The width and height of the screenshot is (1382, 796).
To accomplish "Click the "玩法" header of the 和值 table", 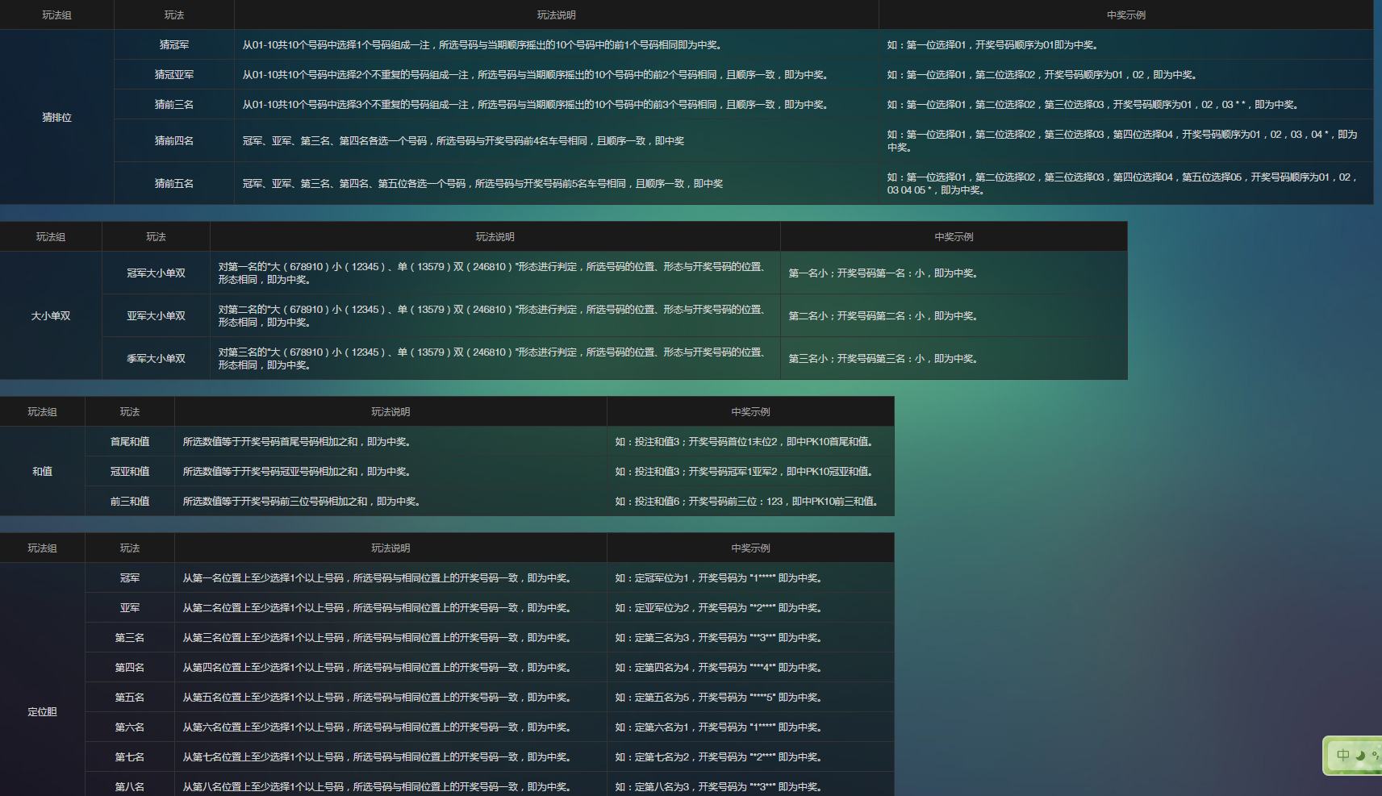I will [130, 412].
